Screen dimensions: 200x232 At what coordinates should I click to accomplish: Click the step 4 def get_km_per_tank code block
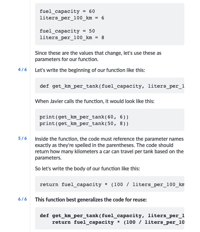click(x=110, y=86)
